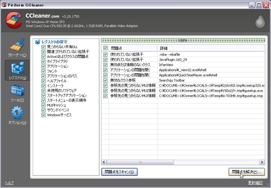This screenshot has width=271, height=188.
Task: Uncheck the i_view32.exe shell result row
Action: (x=105, y=70)
